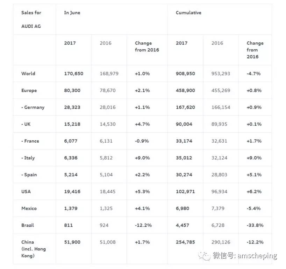Click the Brazil row label

pyautogui.click(x=28, y=225)
